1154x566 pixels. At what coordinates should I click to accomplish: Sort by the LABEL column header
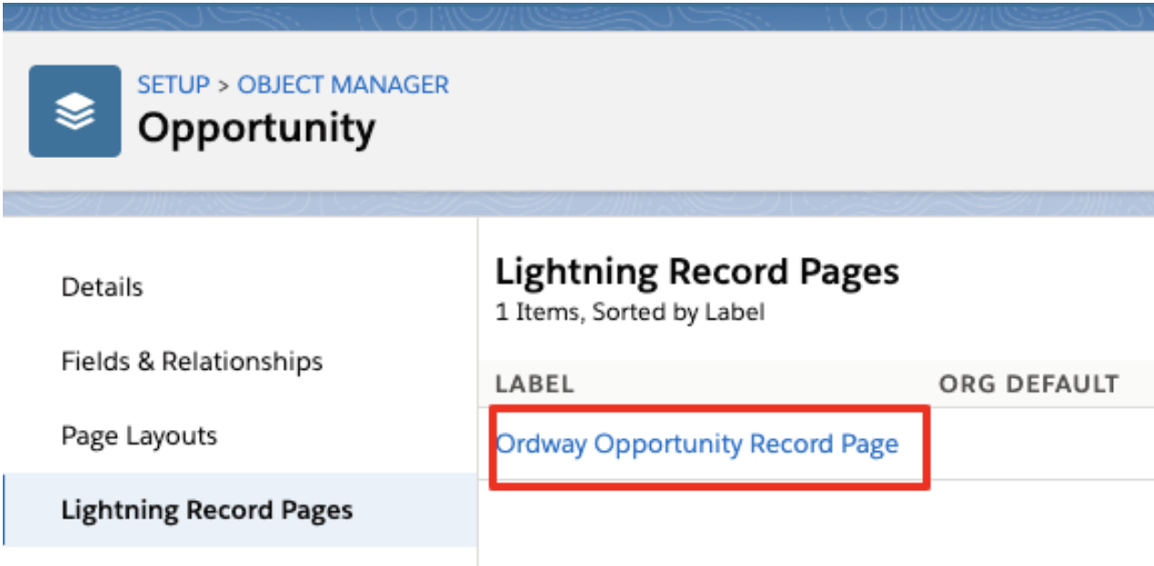pyautogui.click(x=535, y=384)
